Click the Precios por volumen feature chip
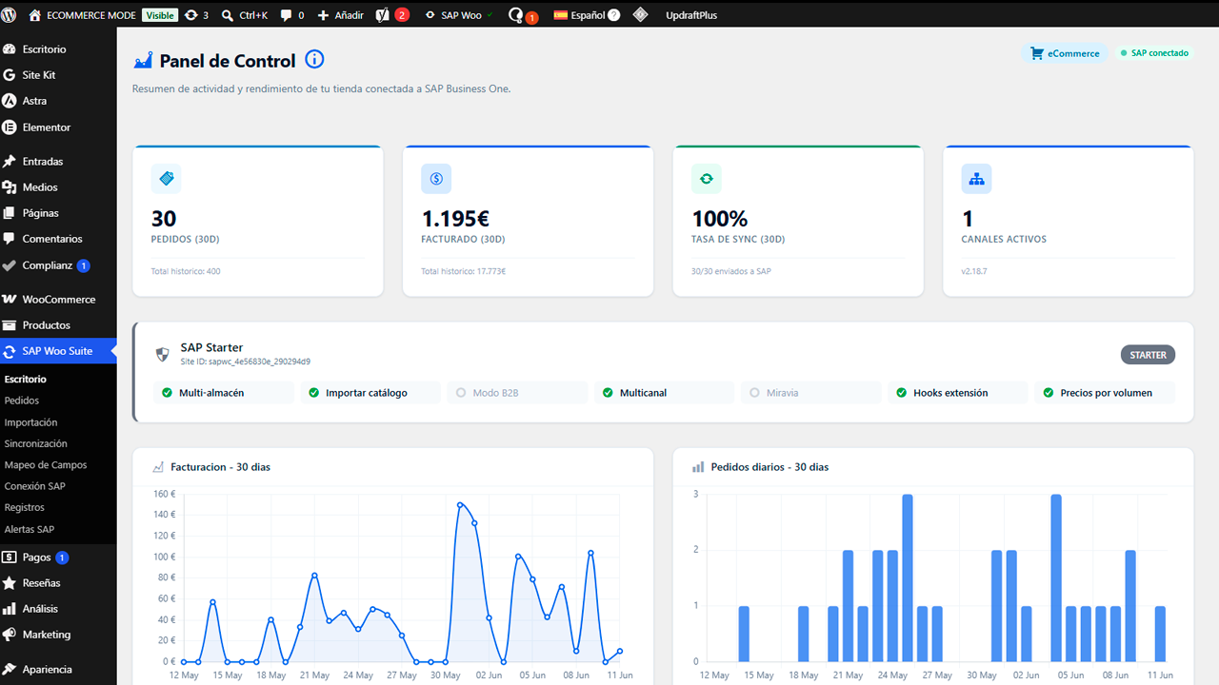 tap(1105, 393)
